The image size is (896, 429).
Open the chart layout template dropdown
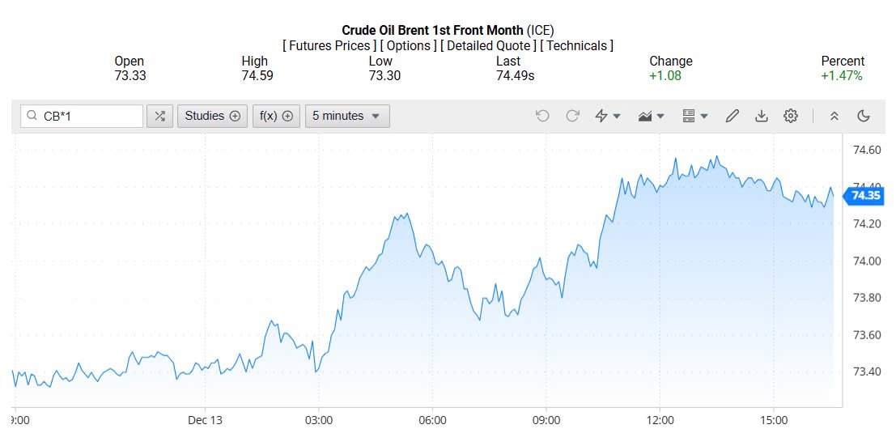694,116
